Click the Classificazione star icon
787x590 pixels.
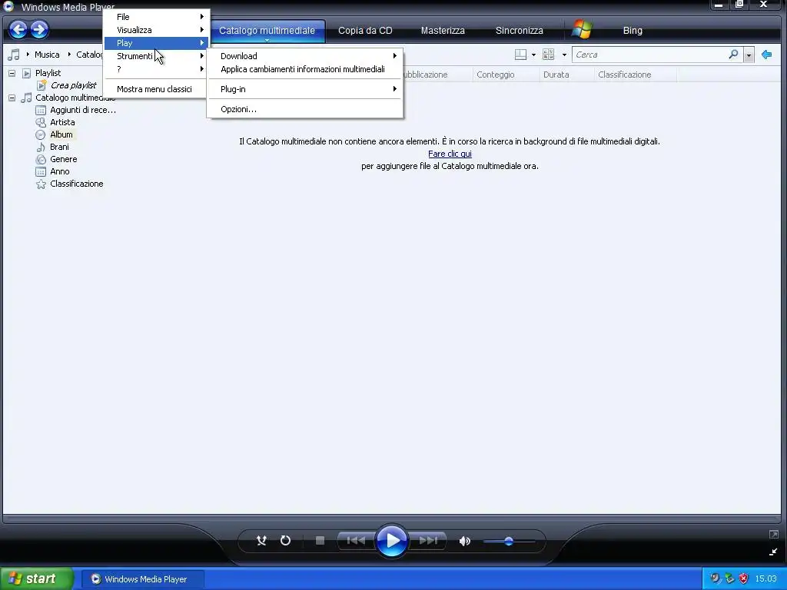tap(41, 184)
